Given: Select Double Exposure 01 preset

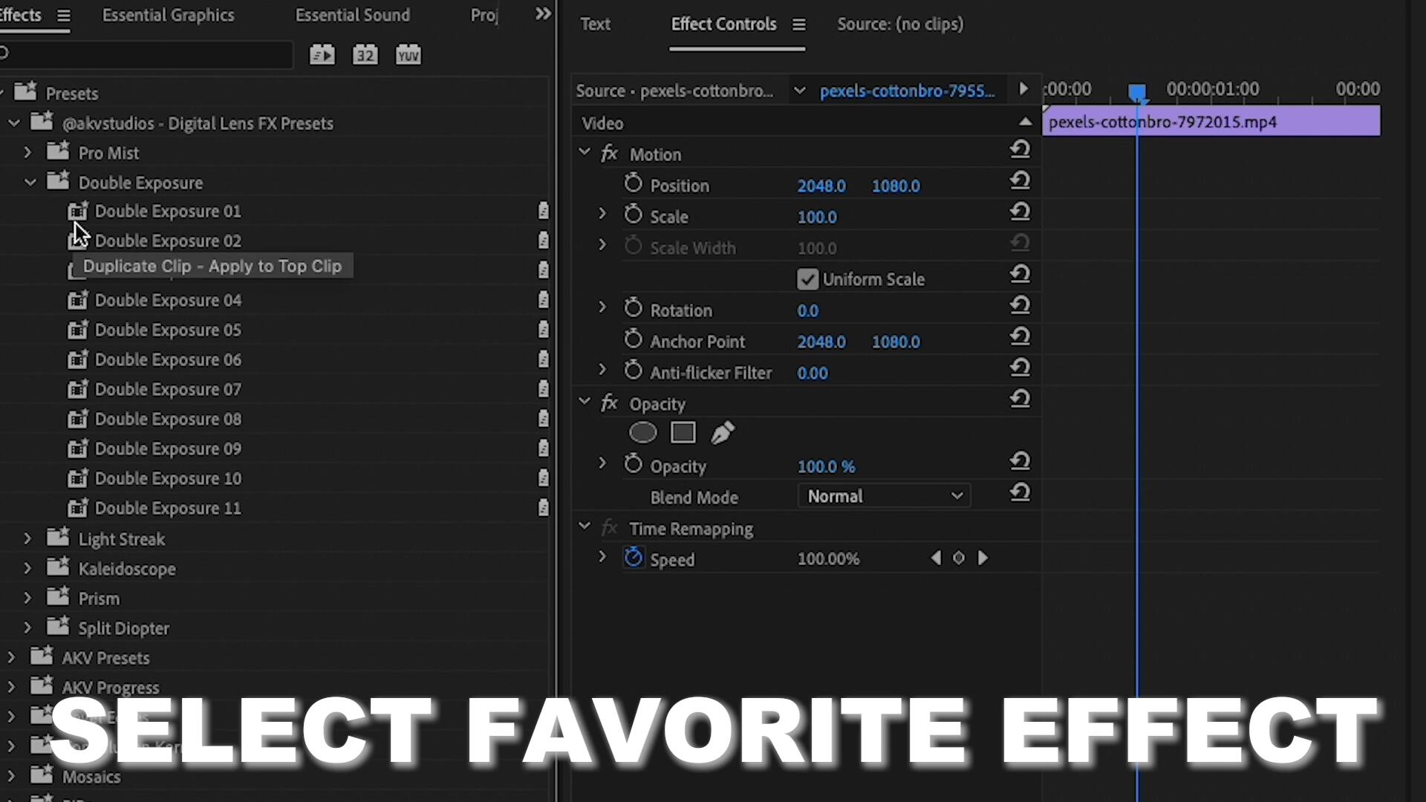Looking at the screenshot, I should point(167,211).
